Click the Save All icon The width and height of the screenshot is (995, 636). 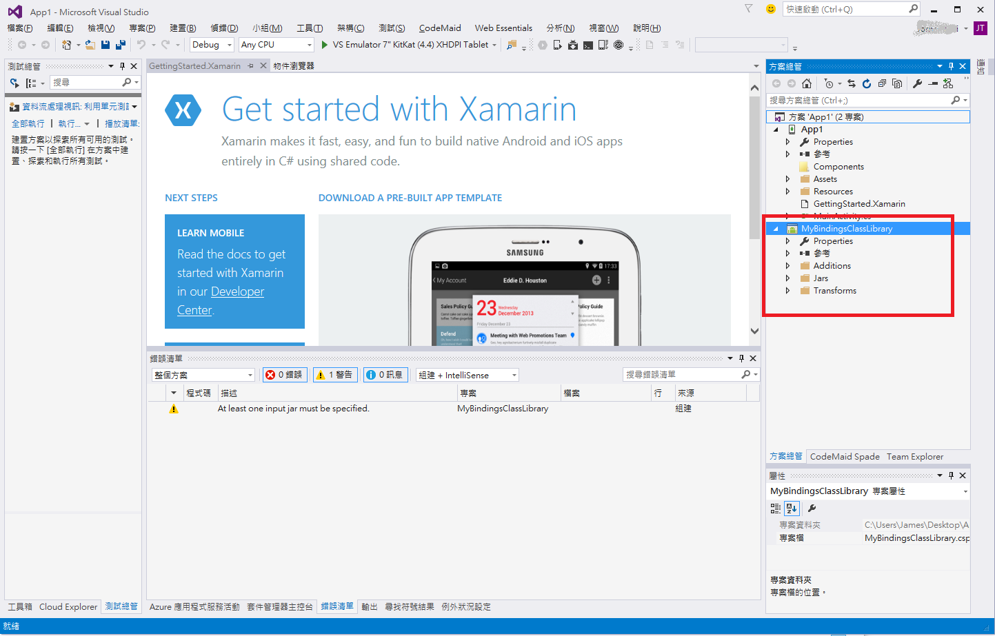[x=120, y=45]
